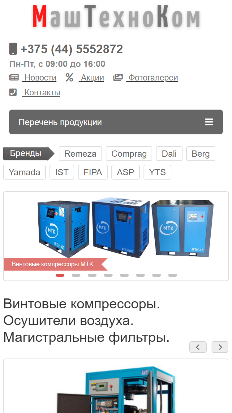Click the percent icon for Акции
Screen dimensions: 232x413
(69, 77)
